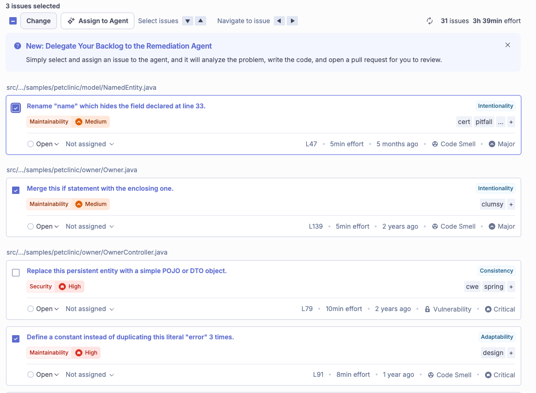Click the refresh issues icon
This screenshot has width=536, height=393.
(x=429, y=21)
